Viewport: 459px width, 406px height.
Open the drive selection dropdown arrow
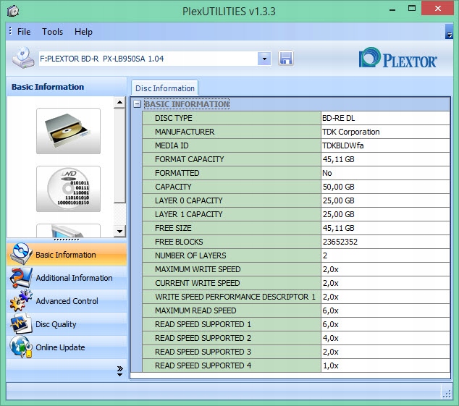pyautogui.click(x=264, y=59)
